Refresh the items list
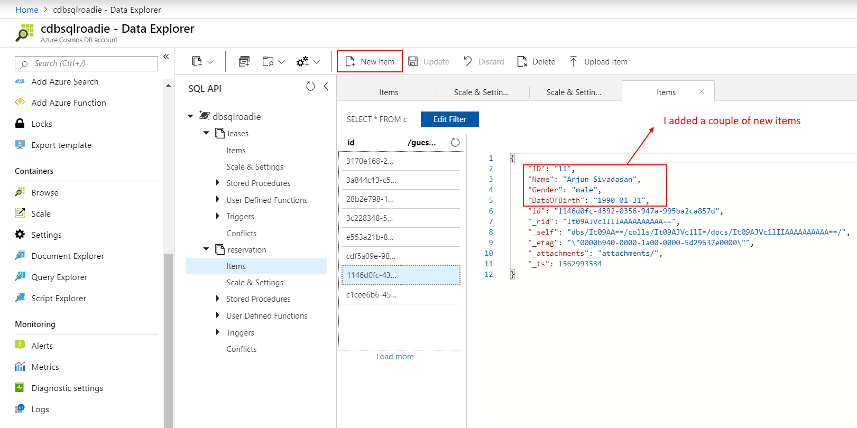The image size is (857, 428). pyautogui.click(x=455, y=143)
